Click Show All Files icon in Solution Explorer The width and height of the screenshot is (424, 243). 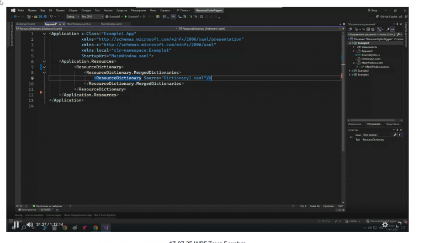tap(373, 29)
